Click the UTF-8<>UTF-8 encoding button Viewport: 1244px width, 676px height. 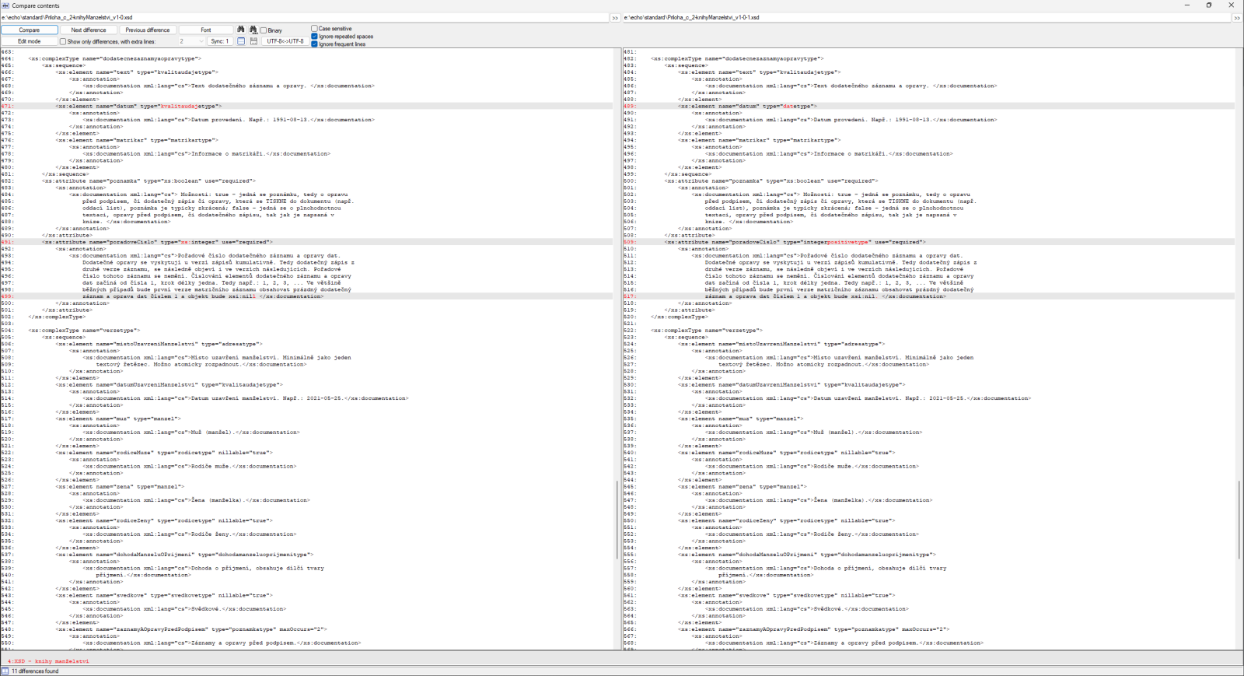(285, 41)
